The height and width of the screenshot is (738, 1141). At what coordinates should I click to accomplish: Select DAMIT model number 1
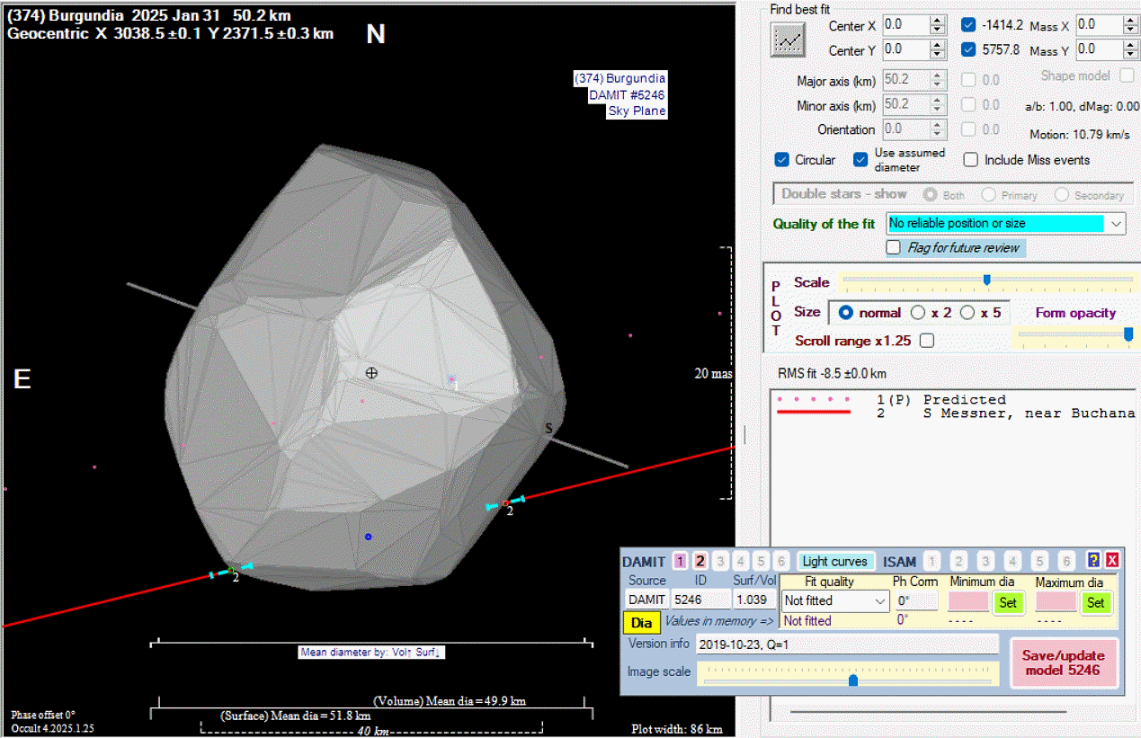tap(680, 562)
